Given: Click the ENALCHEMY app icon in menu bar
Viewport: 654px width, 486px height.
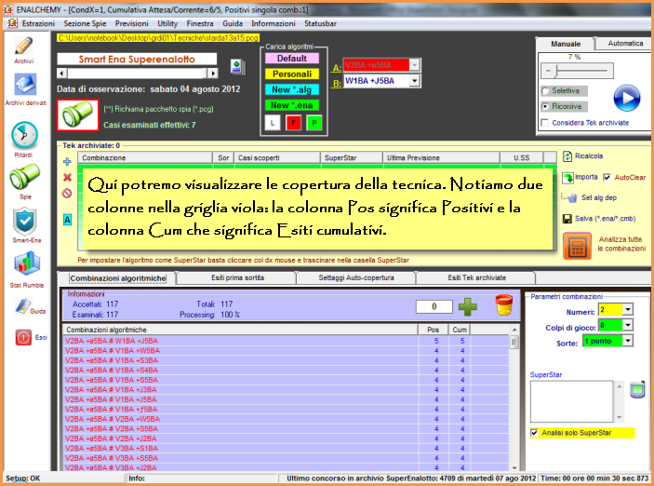Looking at the screenshot, I should click(x=12, y=23).
